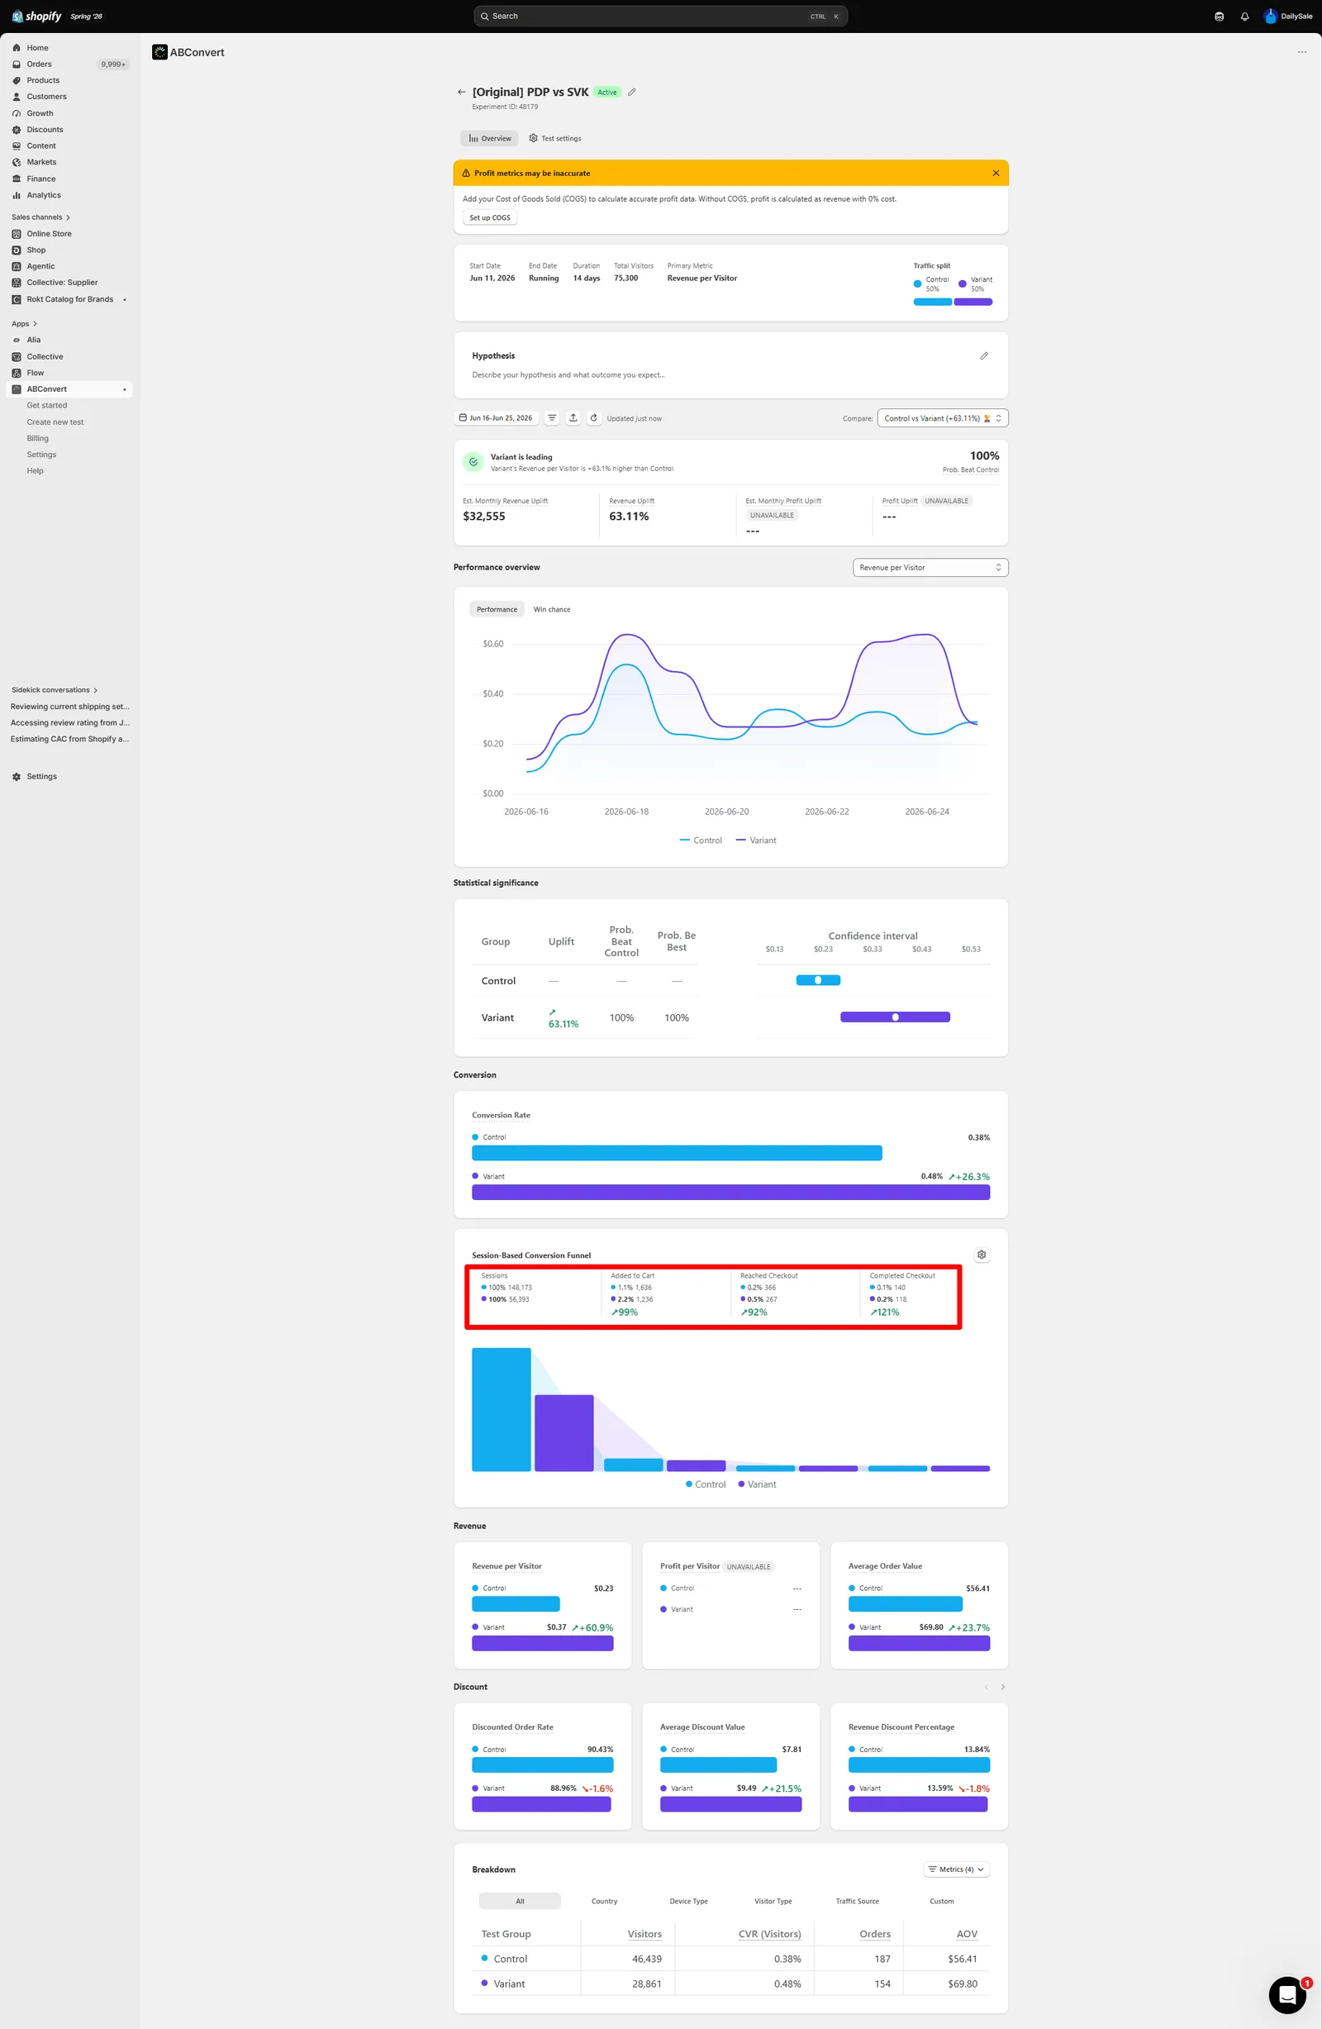The image size is (1322, 2029).
Task: Open notifications bell
Action: (1244, 17)
